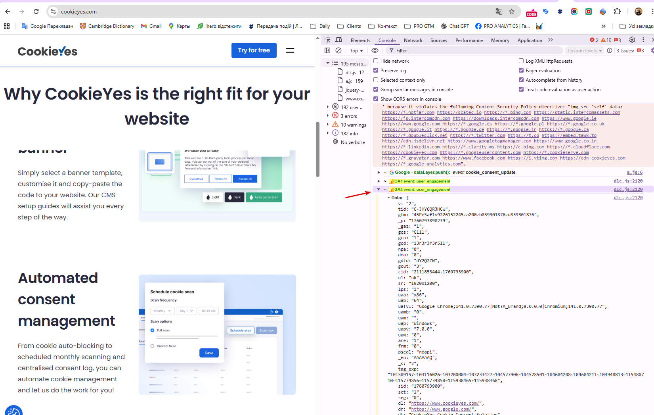Toggle the Eager evaluation checkbox
Image resolution: width=654 pixels, height=415 pixels.
click(521, 70)
